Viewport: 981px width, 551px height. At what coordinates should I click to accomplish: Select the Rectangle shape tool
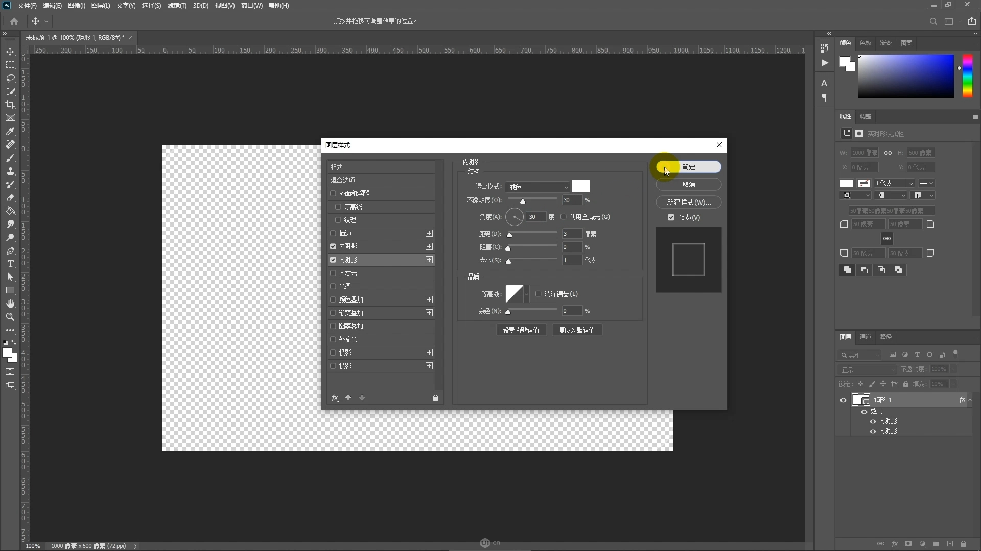pos(10,290)
